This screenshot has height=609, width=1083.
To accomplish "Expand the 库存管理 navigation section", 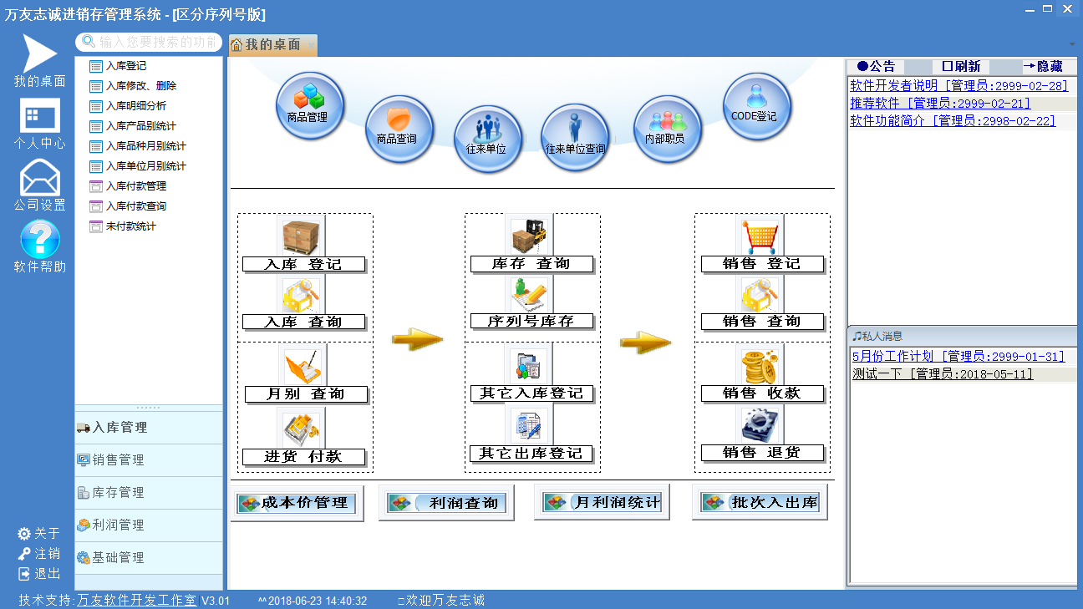I will point(149,493).
